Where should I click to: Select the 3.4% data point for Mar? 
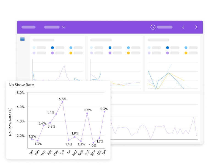(44, 125)
